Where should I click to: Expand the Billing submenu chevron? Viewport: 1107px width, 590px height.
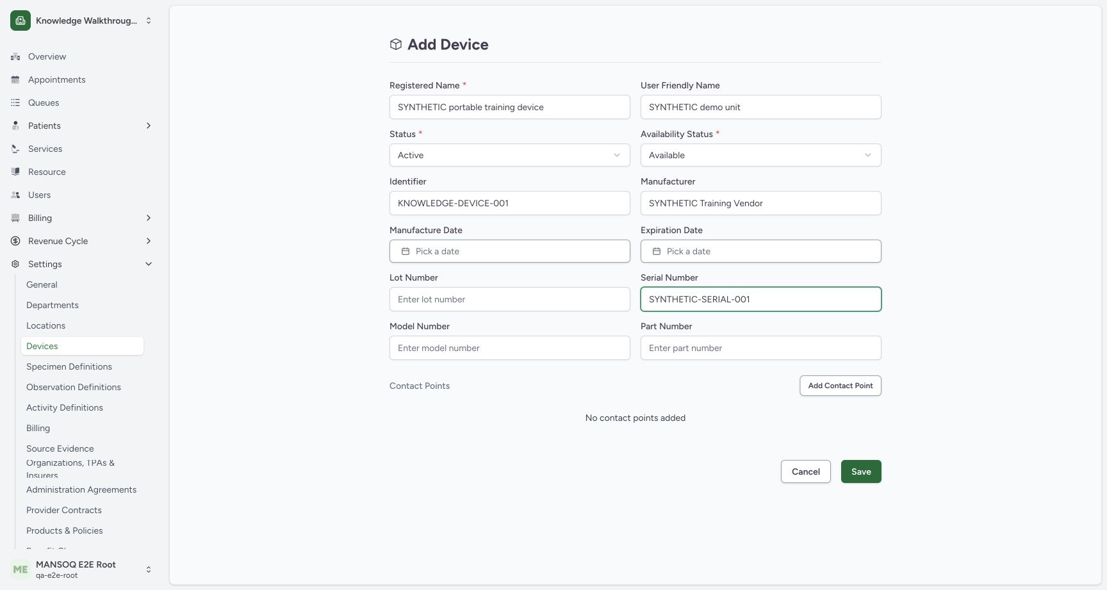[x=149, y=218]
